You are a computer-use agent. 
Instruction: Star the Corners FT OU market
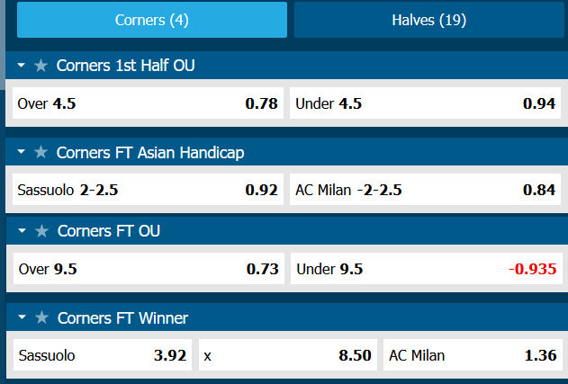pyautogui.click(x=41, y=231)
